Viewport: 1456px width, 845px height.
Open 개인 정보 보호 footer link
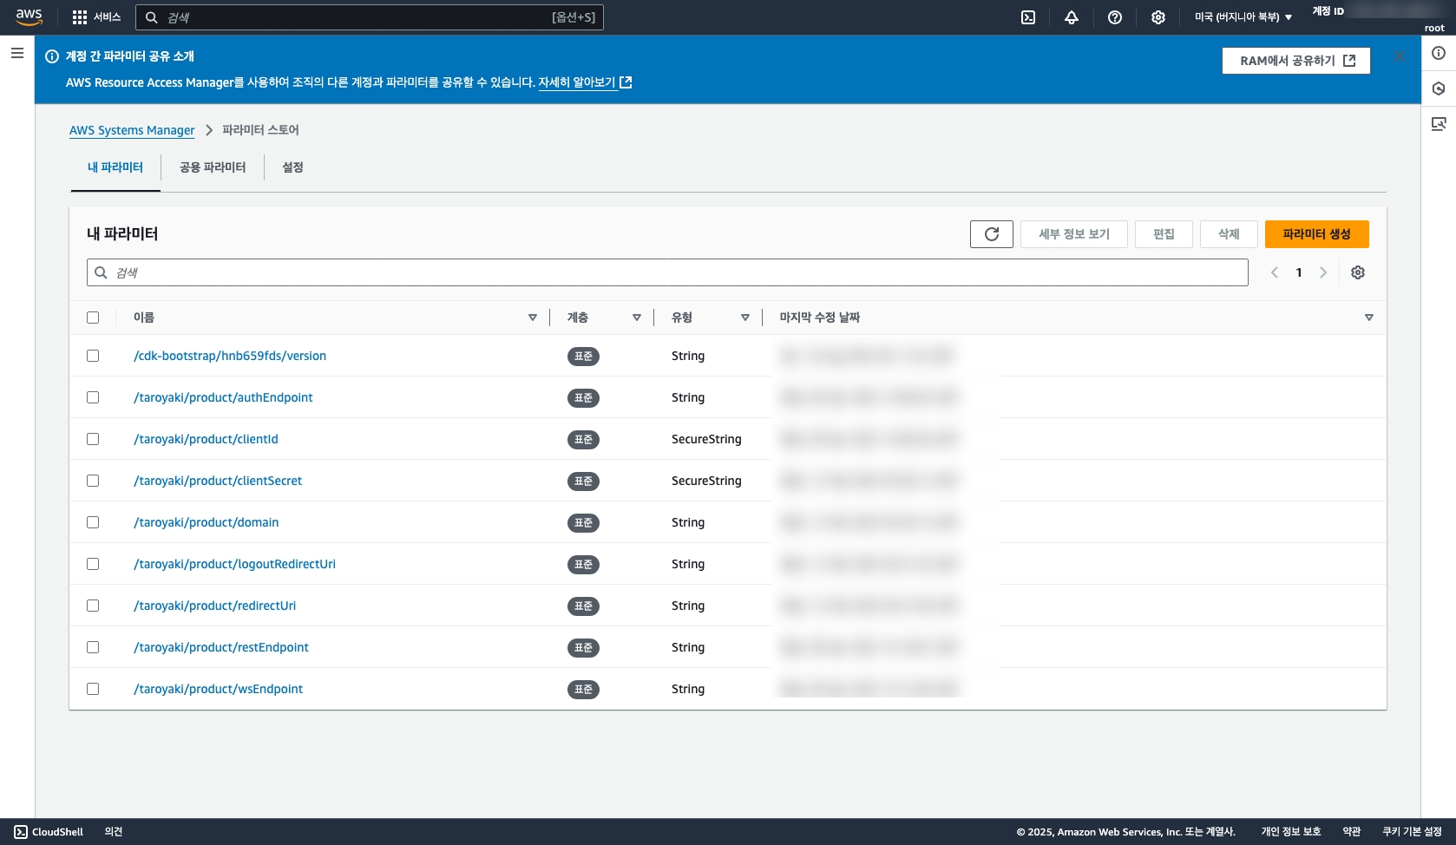click(x=1291, y=832)
